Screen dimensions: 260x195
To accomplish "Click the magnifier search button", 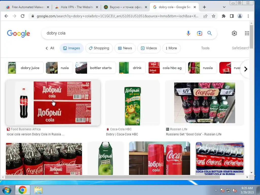I will pyautogui.click(x=209, y=33).
